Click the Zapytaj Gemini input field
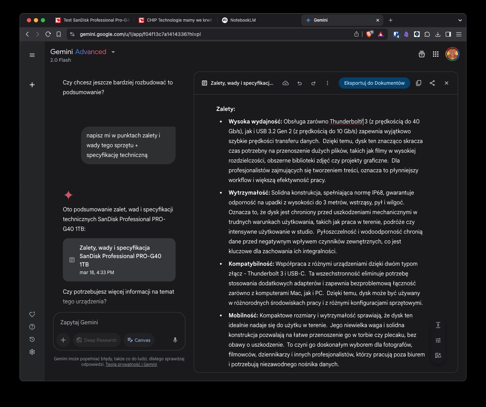486x407 pixels. point(119,322)
